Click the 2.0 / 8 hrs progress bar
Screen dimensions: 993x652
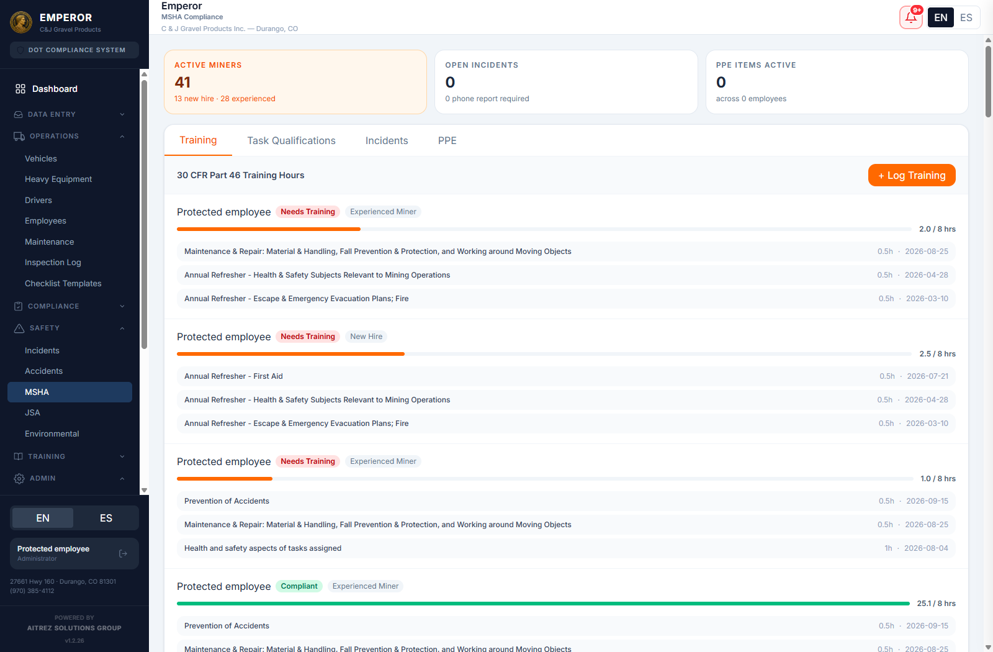[544, 229]
